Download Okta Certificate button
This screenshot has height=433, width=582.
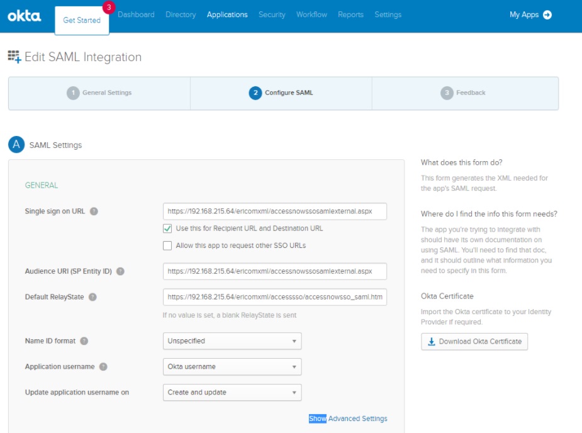pyautogui.click(x=474, y=342)
